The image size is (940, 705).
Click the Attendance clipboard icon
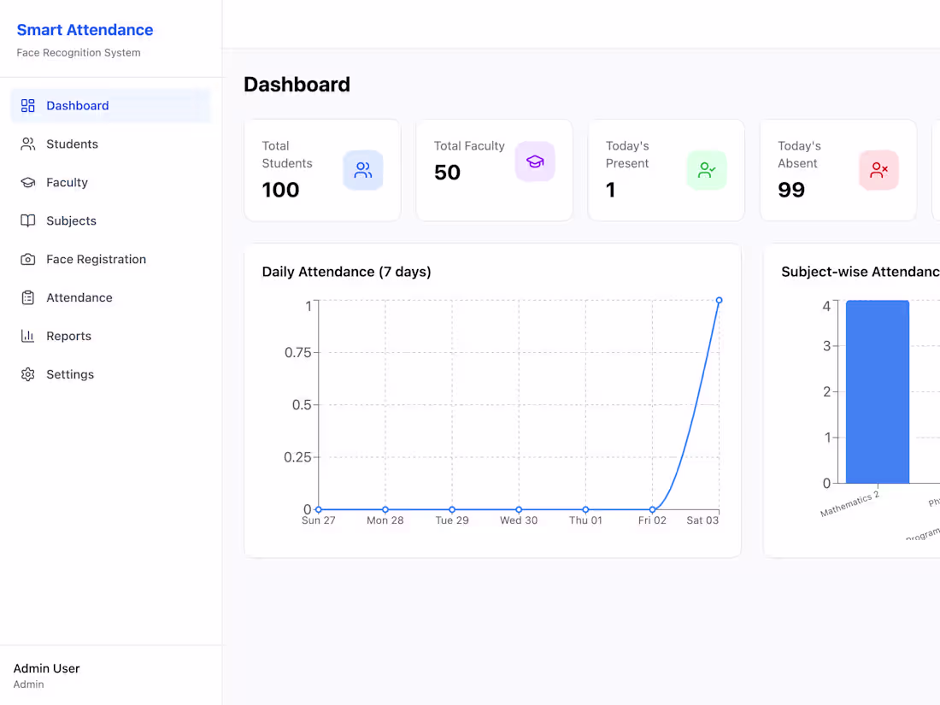[x=27, y=297]
